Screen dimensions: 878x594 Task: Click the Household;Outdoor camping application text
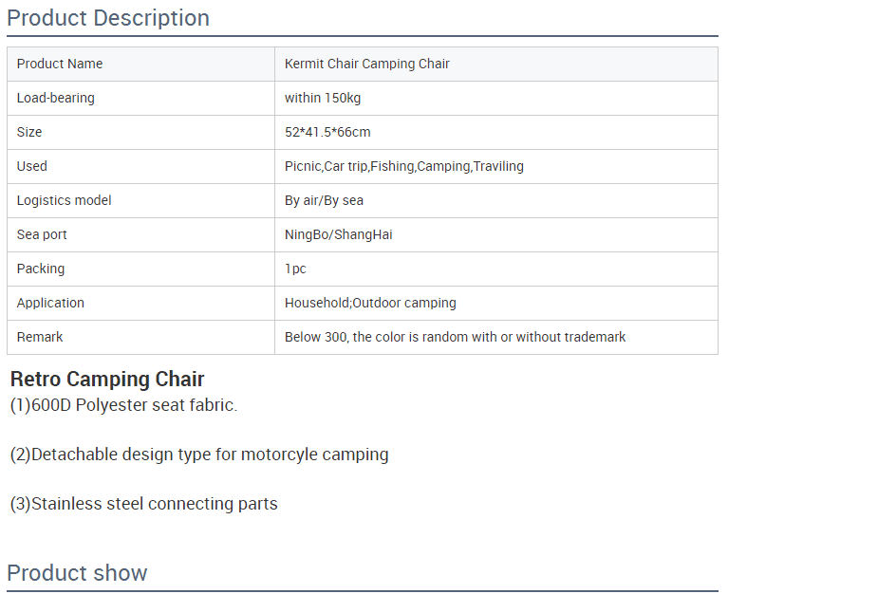370,303
